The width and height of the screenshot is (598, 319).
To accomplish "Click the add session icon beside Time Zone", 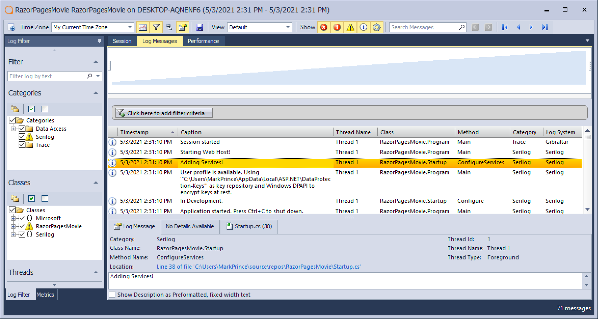I will 11,27.
